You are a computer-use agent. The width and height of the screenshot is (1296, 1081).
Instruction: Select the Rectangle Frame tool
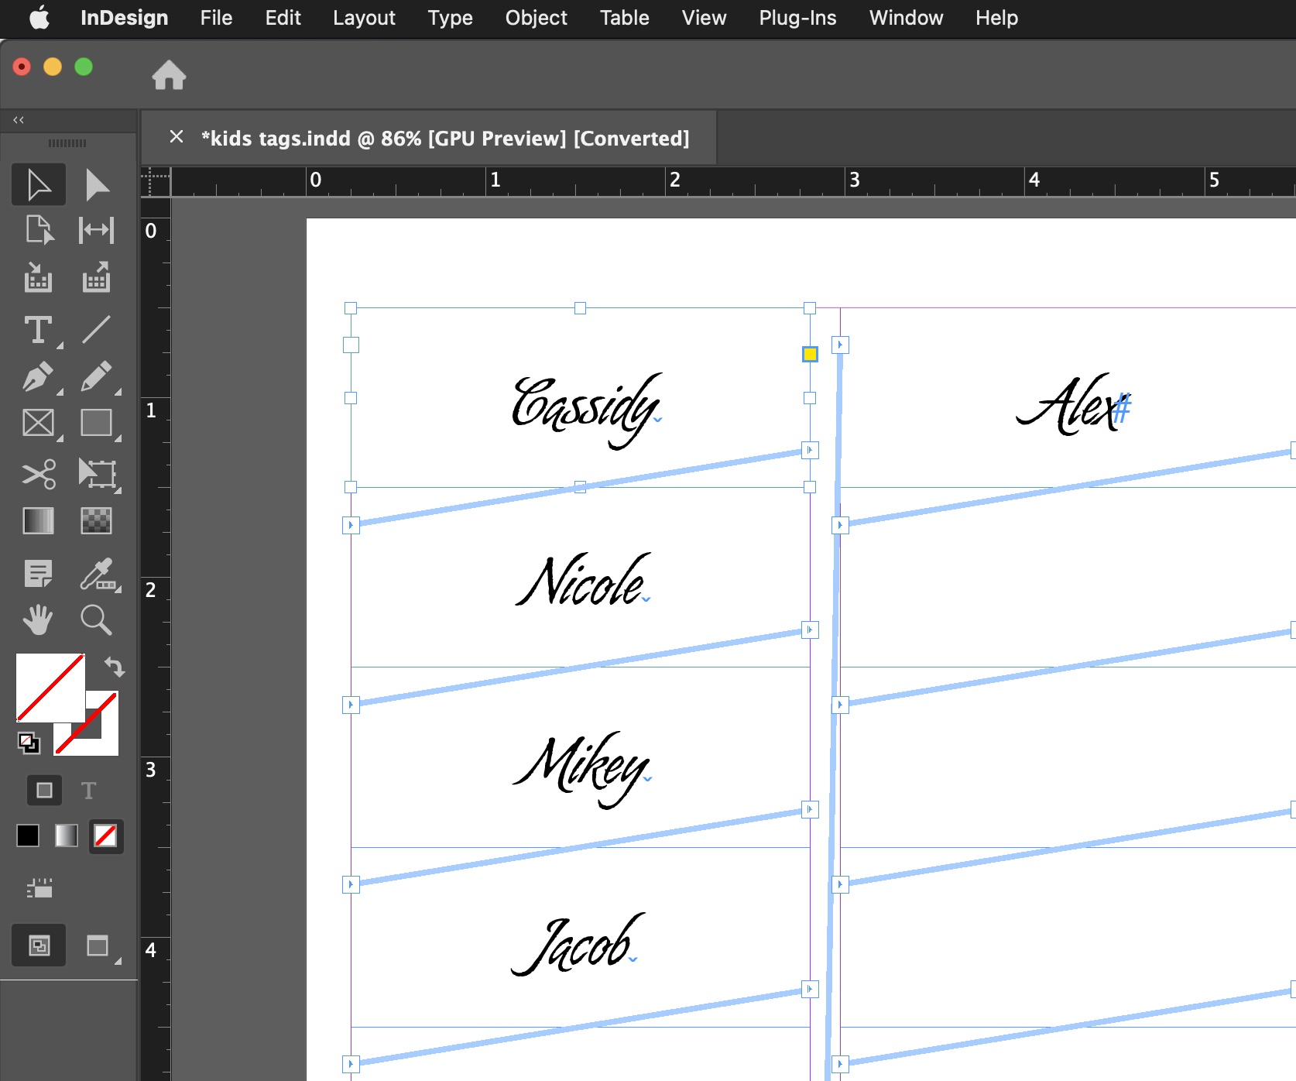[x=38, y=424]
